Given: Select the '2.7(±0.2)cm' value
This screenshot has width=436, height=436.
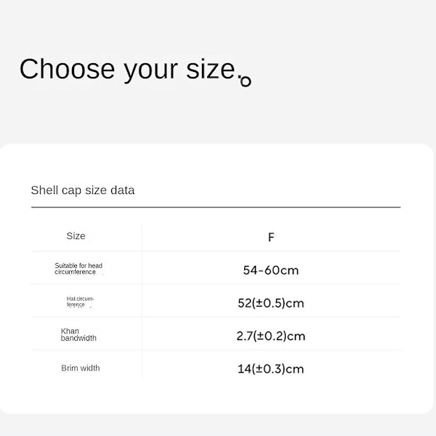Looking at the screenshot, I should pos(271,336).
